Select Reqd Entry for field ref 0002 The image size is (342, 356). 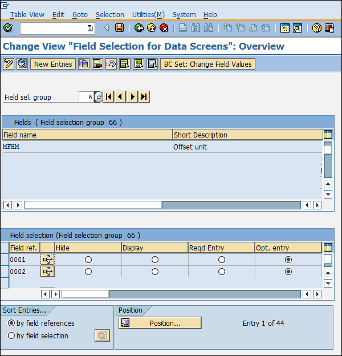pos(222,272)
